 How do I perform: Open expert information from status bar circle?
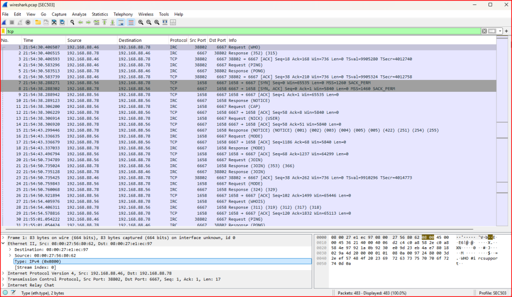click(5, 293)
